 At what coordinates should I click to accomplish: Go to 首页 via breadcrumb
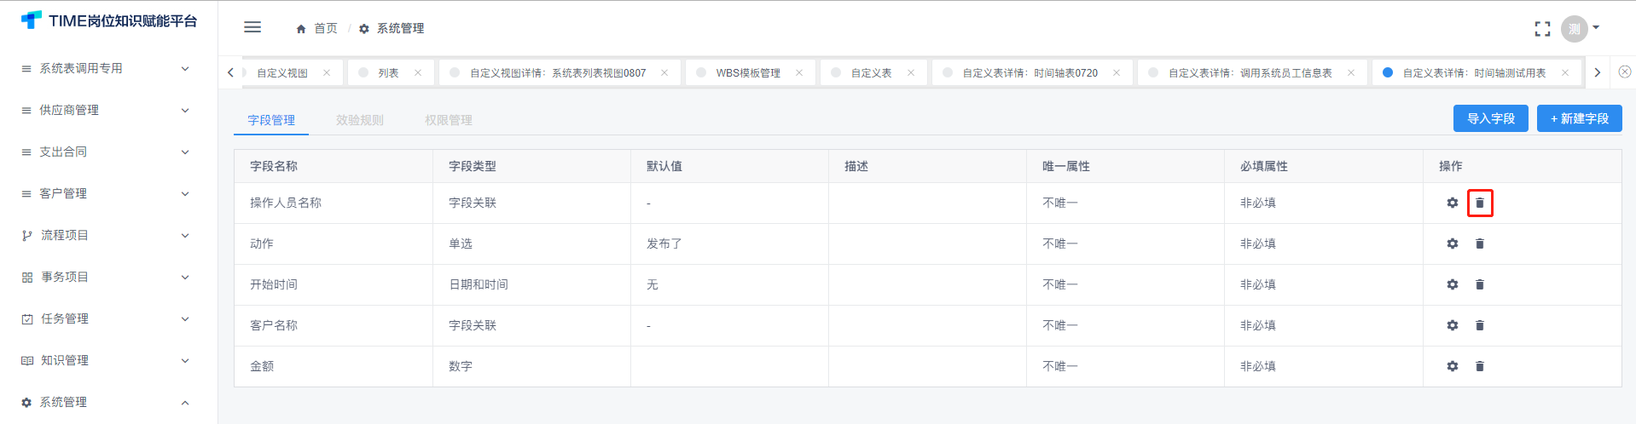(326, 28)
